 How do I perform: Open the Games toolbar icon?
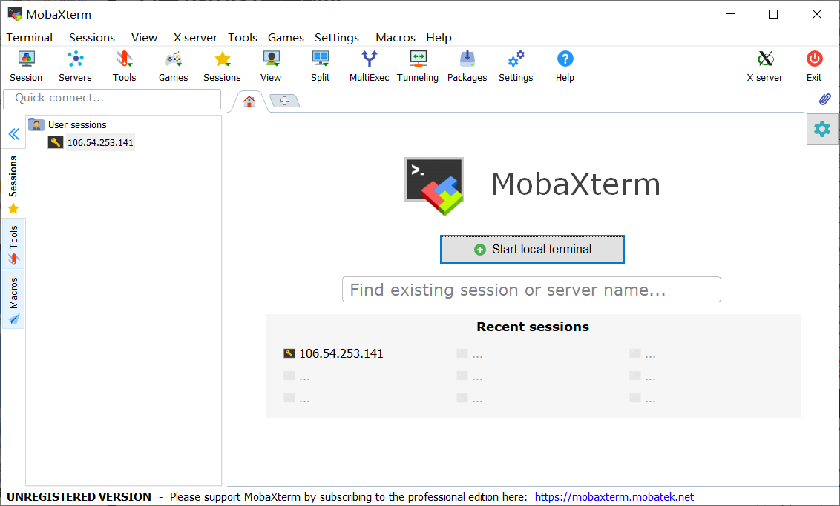pos(173,66)
